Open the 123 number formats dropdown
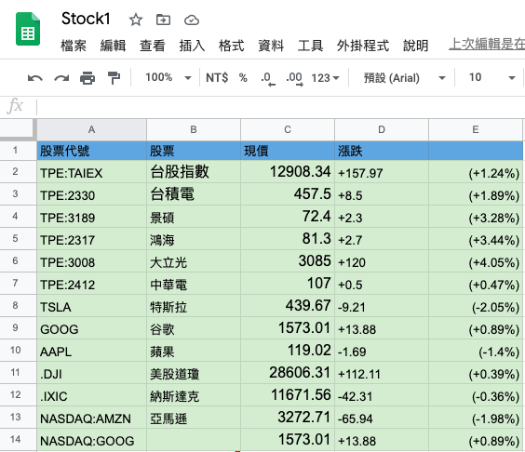525x452 pixels. tap(326, 78)
